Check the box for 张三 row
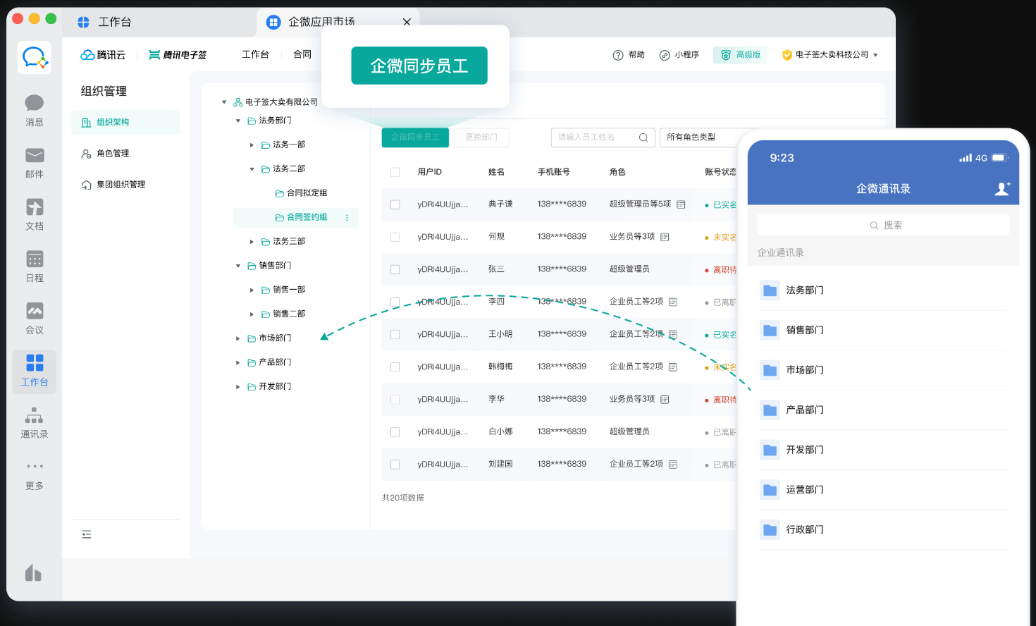Viewport: 1036px width, 626px height. (395, 269)
